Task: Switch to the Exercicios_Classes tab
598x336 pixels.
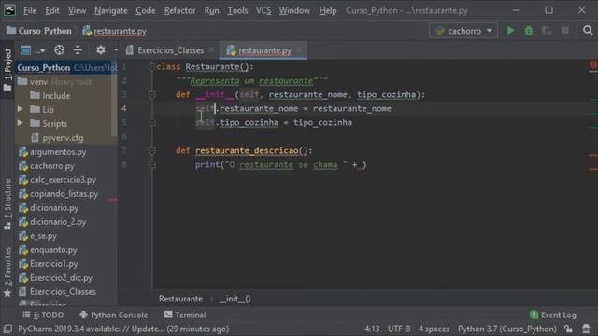Action: (170, 50)
